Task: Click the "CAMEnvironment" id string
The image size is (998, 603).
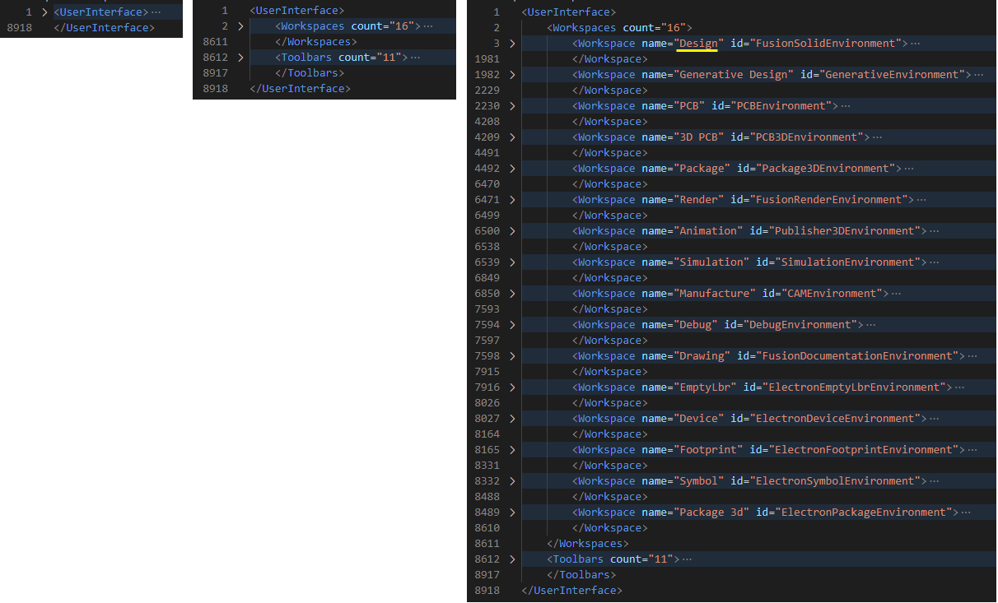Action: click(x=831, y=293)
